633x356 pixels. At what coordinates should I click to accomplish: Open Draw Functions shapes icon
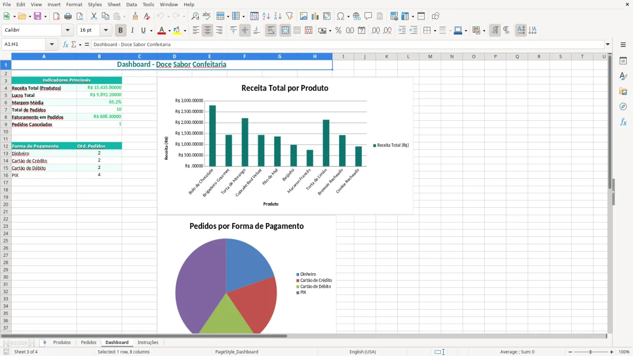click(436, 16)
